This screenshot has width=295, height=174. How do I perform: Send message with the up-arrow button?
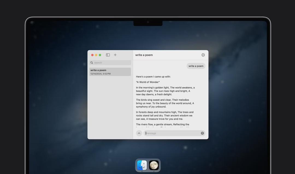(202, 133)
